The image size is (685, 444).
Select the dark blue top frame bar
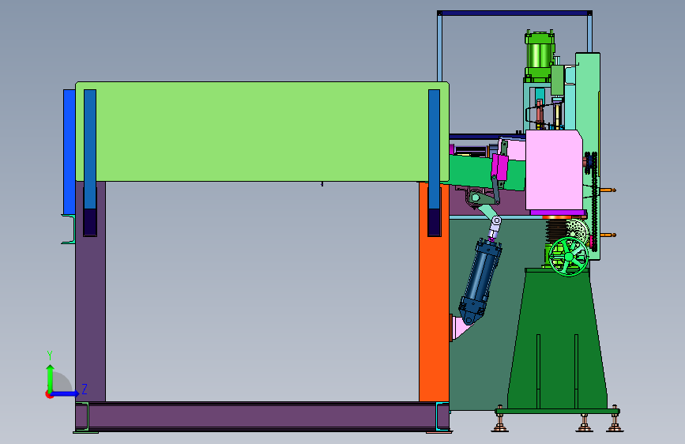tap(514, 13)
